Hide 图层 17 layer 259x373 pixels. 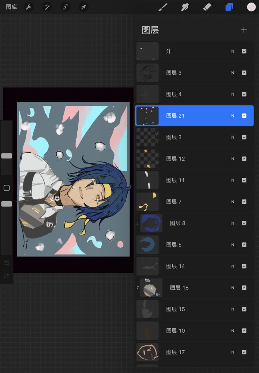244,352
